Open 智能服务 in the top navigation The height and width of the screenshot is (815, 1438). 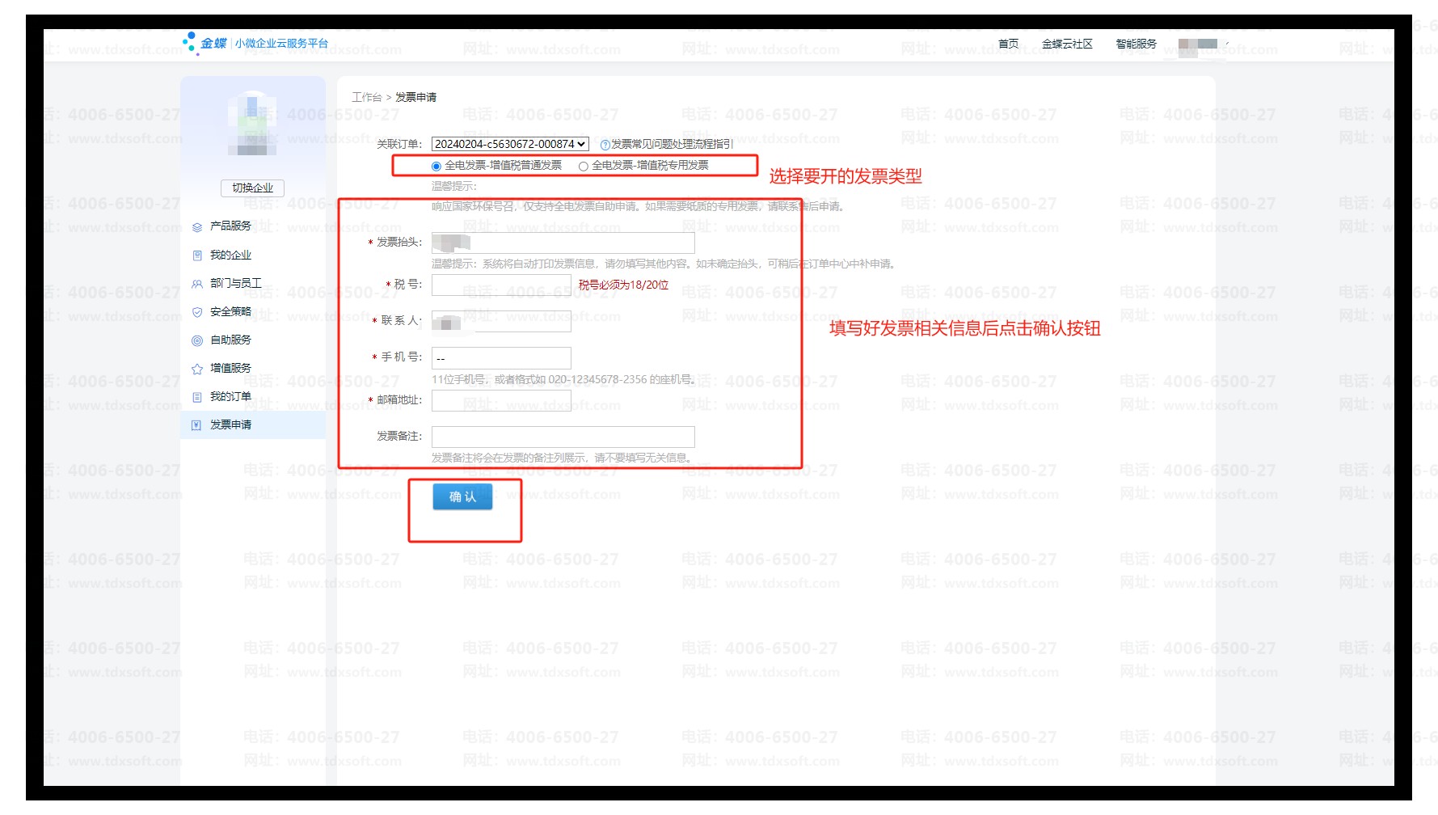click(x=1136, y=44)
